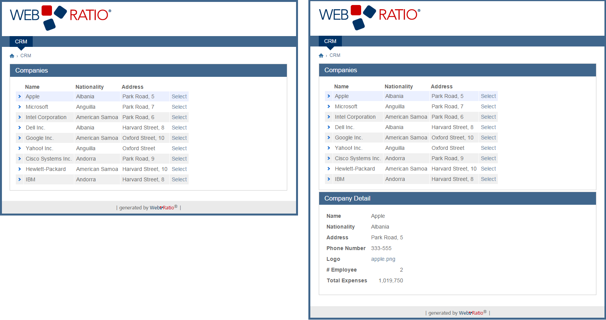
Task: Click arrow icon beside Dell Inc., left window
Action: [x=20, y=128]
